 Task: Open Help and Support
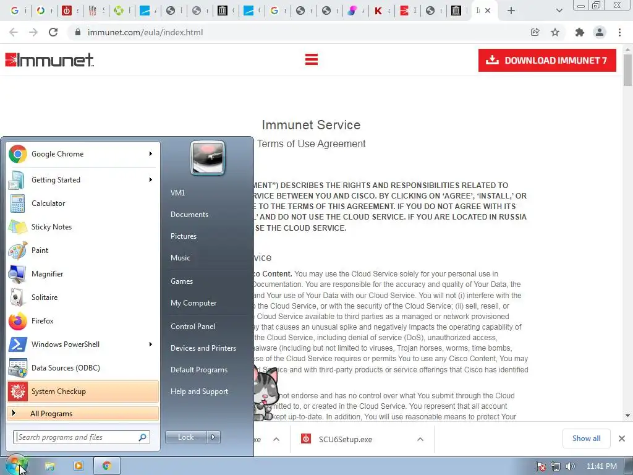pyautogui.click(x=199, y=392)
